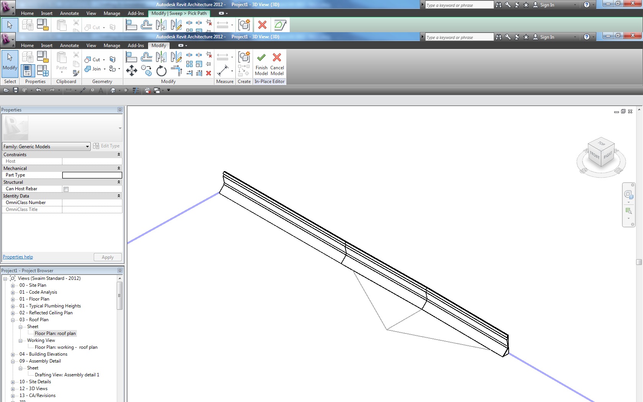Image resolution: width=643 pixels, height=402 pixels.
Task: Click the Zoom tool on the navigation bar
Action: click(628, 211)
